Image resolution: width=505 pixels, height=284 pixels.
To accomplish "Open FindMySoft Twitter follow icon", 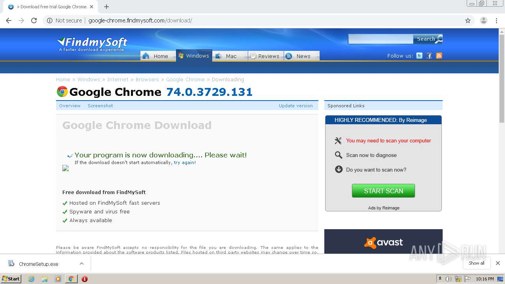I will 419,56.
